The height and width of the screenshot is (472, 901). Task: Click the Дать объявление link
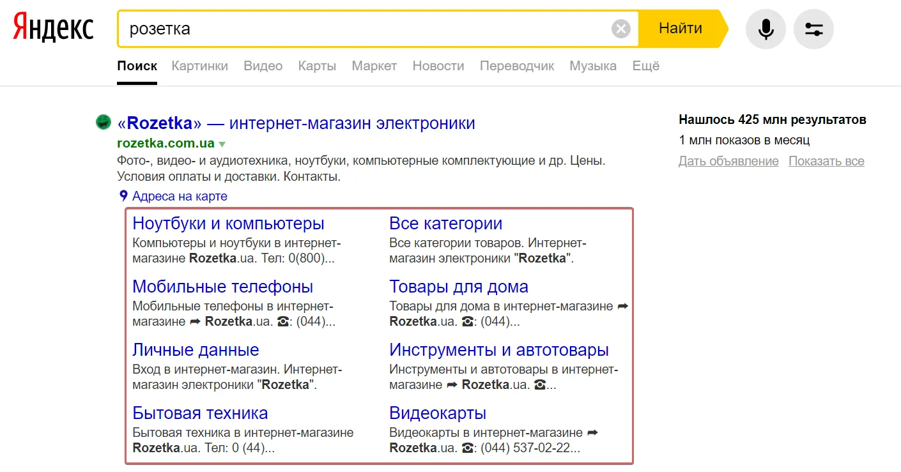(728, 161)
